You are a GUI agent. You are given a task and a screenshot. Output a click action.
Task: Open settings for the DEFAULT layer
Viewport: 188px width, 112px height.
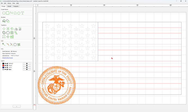point(27,64)
